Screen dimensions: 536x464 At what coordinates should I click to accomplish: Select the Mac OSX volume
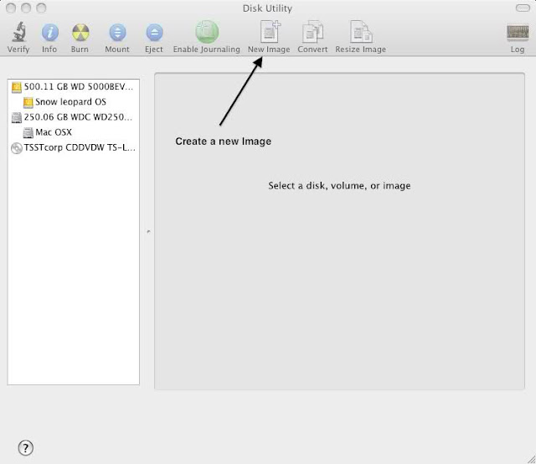(x=74, y=132)
